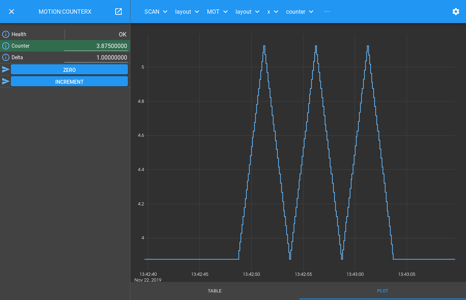Expand the MOT dropdown
The height and width of the screenshot is (300, 466).
[x=217, y=12]
